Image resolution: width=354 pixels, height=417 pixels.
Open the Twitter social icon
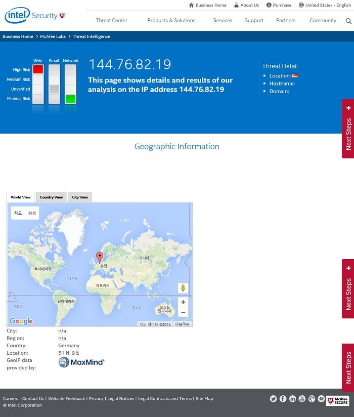pyautogui.click(x=273, y=399)
